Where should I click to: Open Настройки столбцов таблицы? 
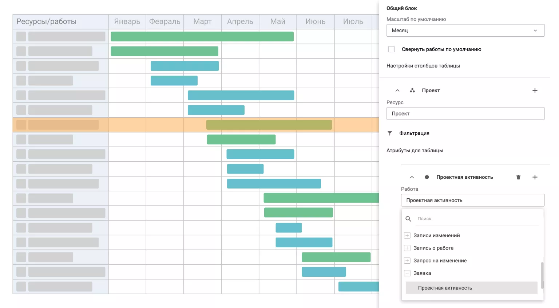(423, 66)
